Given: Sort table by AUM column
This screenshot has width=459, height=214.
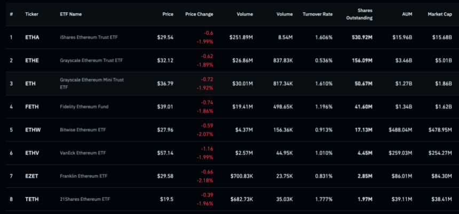Looking at the screenshot, I should click(408, 14).
